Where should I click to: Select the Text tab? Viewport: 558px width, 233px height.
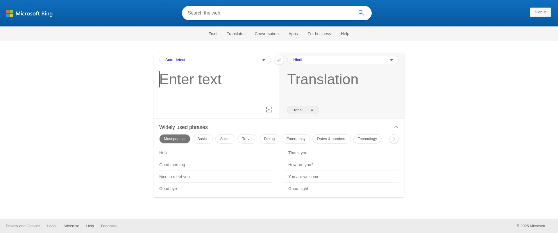213,34
